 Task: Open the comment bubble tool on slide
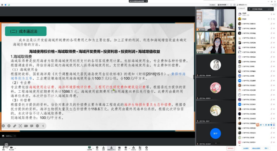point(32,126)
